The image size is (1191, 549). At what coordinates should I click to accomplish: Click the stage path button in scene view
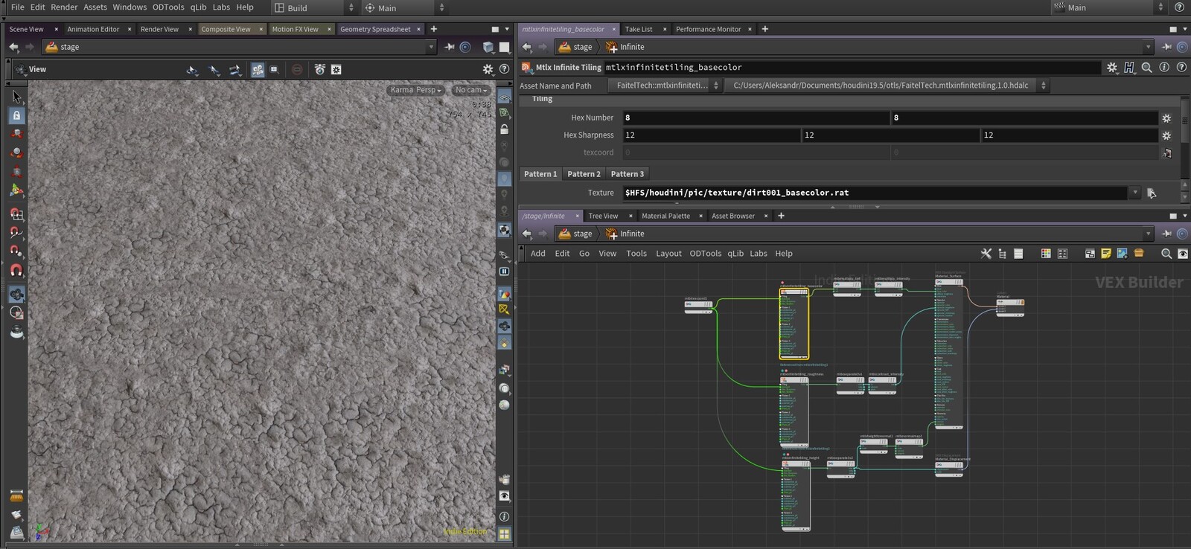click(x=63, y=47)
